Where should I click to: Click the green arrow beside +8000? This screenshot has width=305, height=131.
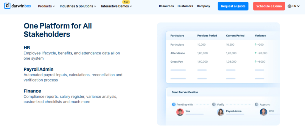click(256, 62)
